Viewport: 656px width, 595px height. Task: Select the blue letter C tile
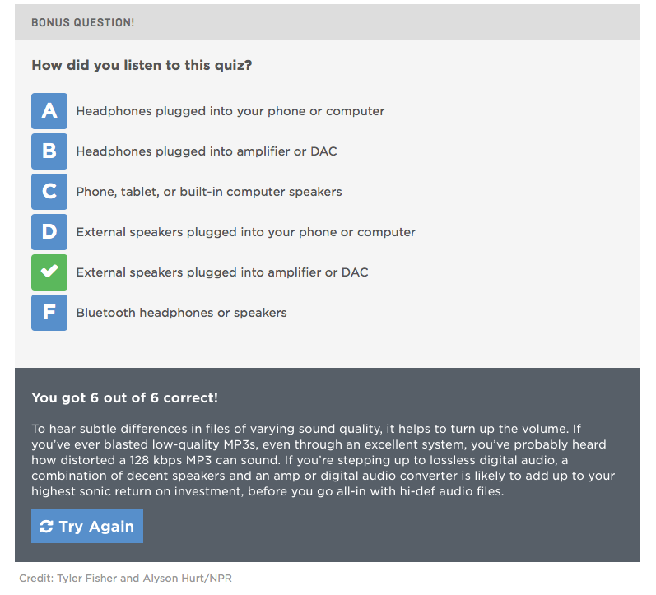[49, 192]
